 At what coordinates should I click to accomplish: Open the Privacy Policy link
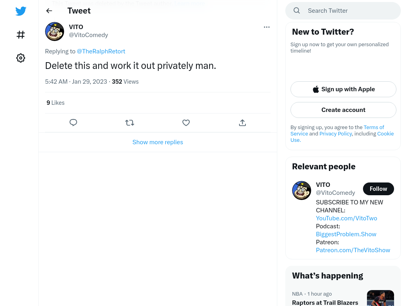coord(335,134)
